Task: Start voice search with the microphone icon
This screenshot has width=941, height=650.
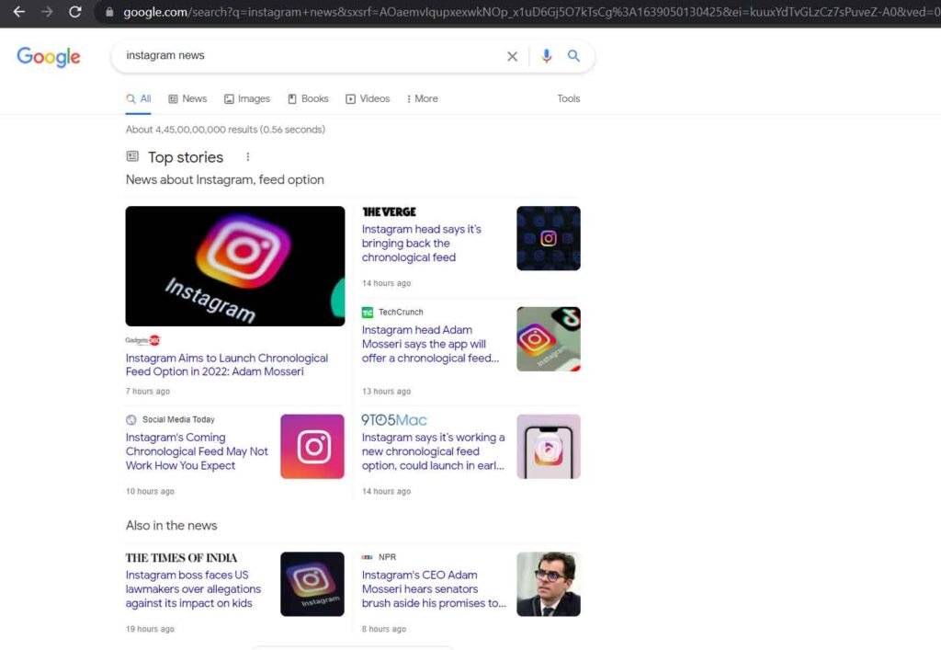Action: (x=546, y=56)
